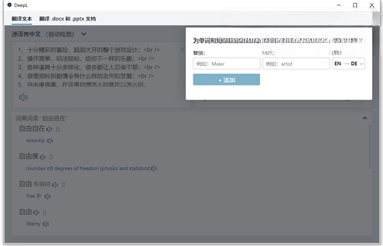Open EN → DE language pair dropdown
This screenshot has width=383, height=246.
point(349,64)
